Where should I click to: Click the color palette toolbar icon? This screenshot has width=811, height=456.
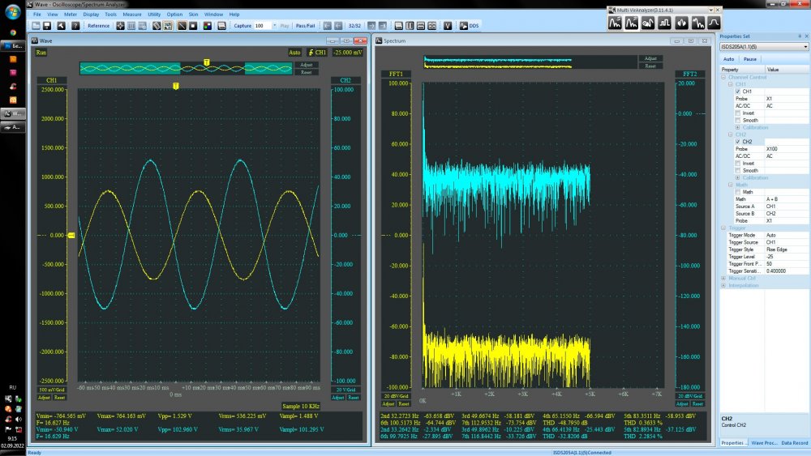208,26
